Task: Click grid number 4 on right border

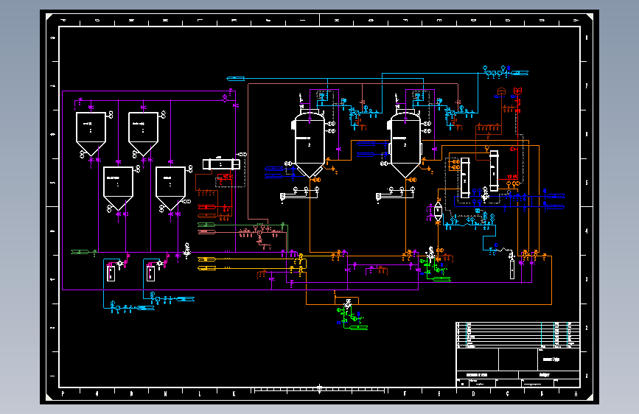Action: click(587, 231)
